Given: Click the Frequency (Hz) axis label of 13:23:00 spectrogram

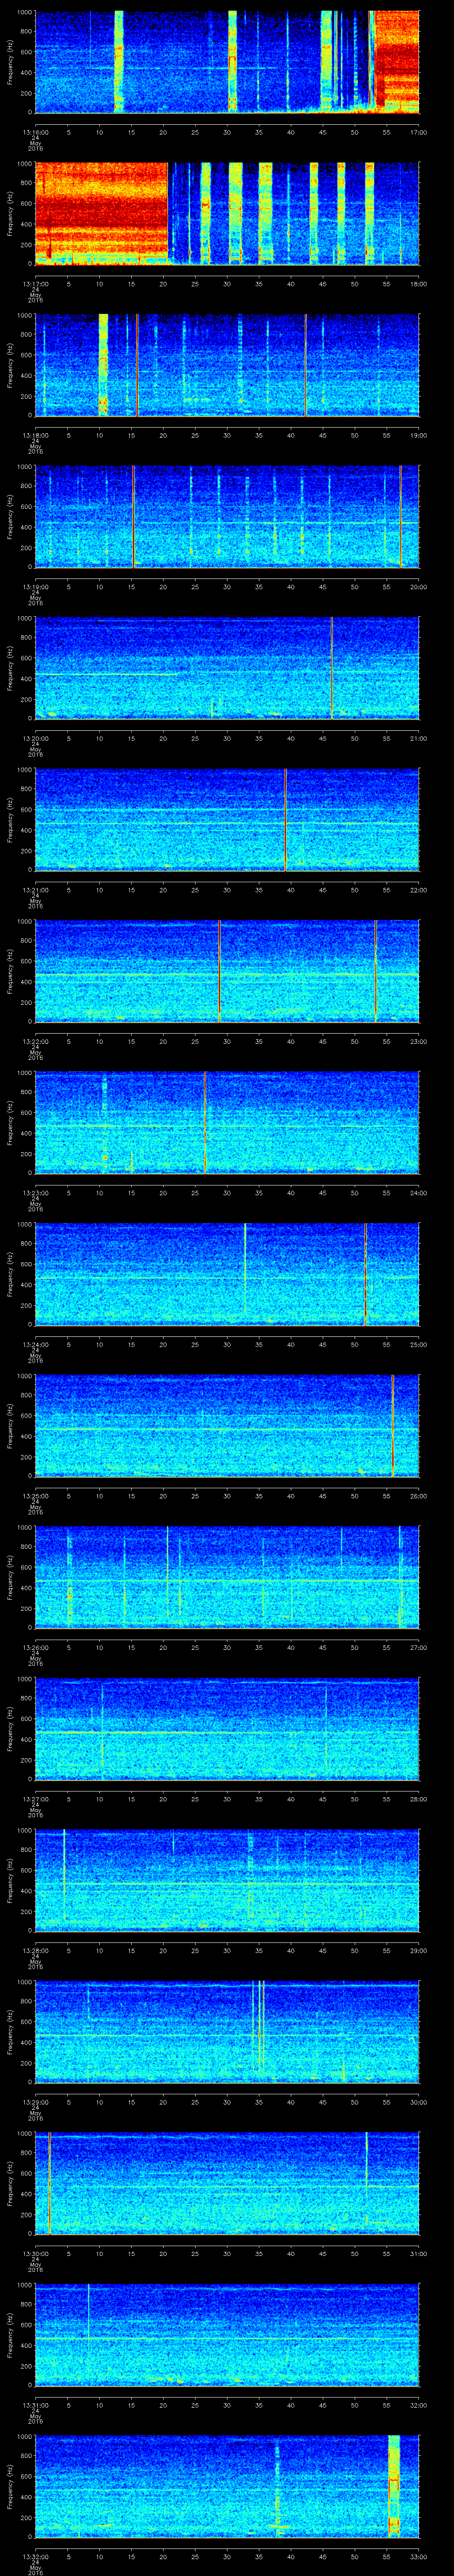Looking at the screenshot, I should [10, 1122].
